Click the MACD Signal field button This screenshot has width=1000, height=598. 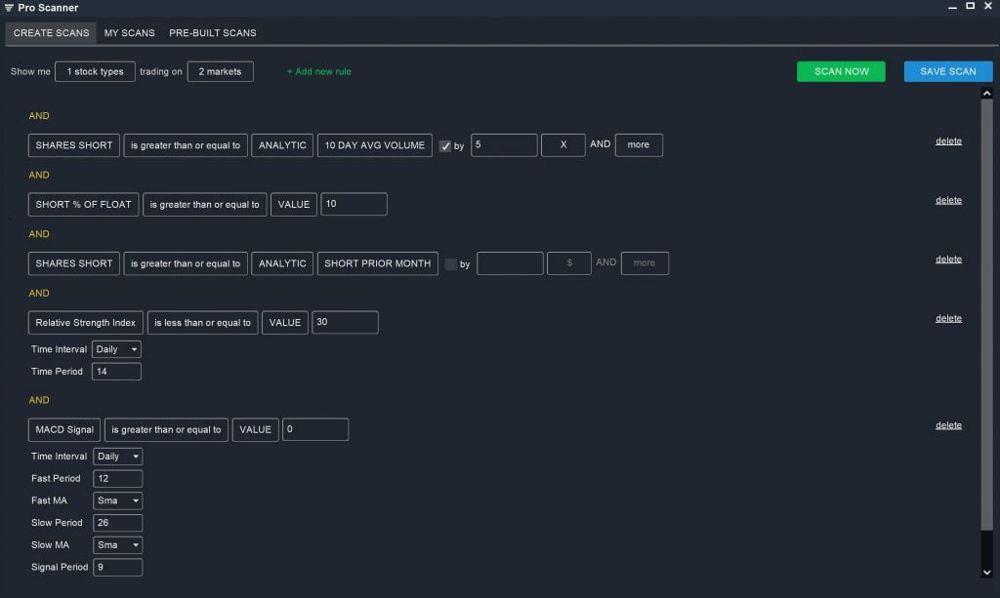tap(64, 429)
